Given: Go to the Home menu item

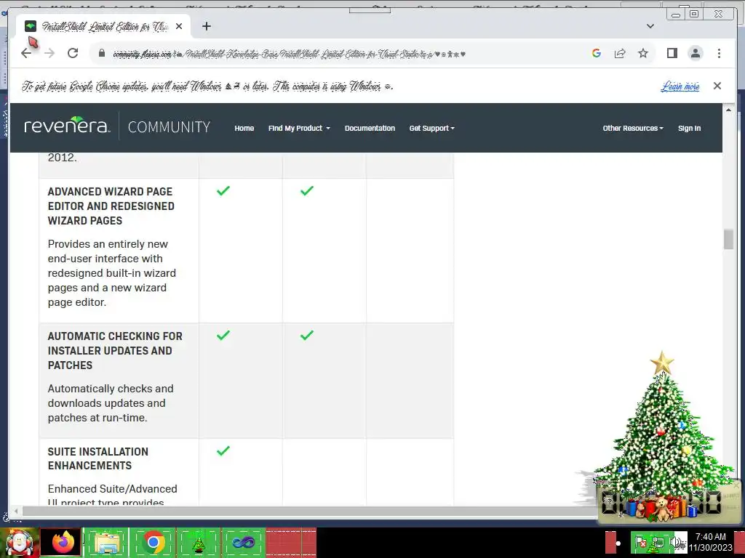Looking at the screenshot, I should coord(244,128).
